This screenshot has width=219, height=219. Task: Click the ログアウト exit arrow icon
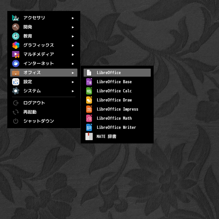click(16, 103)
